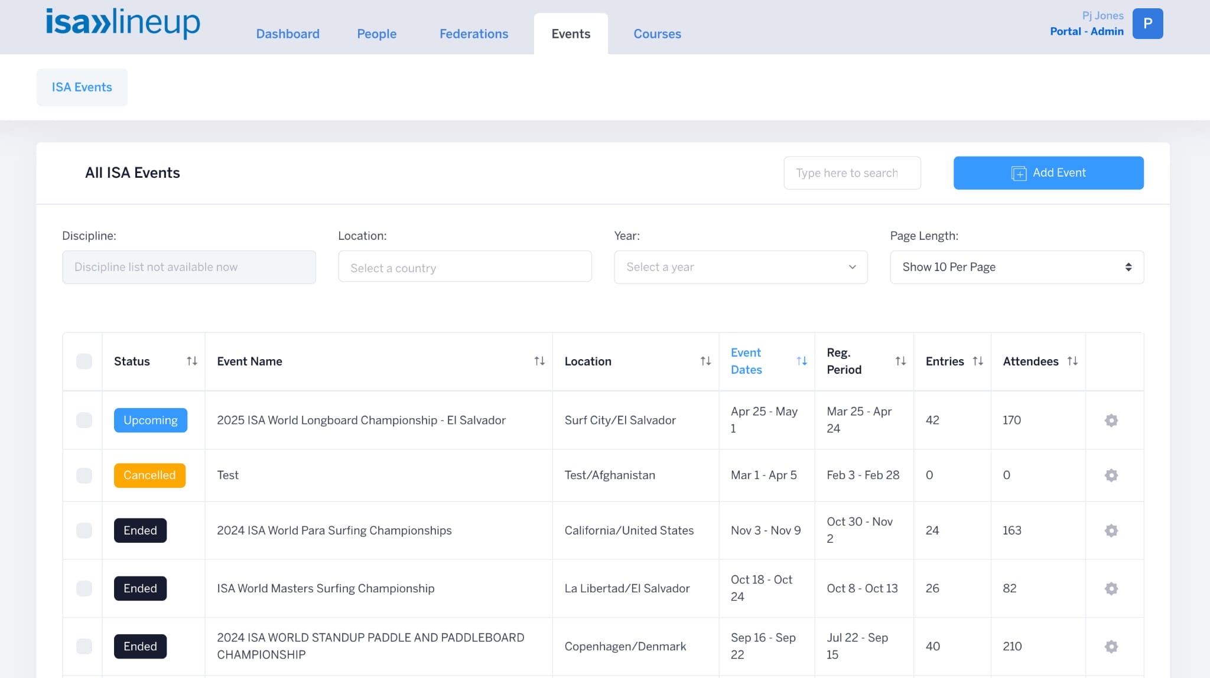Click the Add Event button
The height and width of the screenshot is (678, 1210).
(1048, 173)
